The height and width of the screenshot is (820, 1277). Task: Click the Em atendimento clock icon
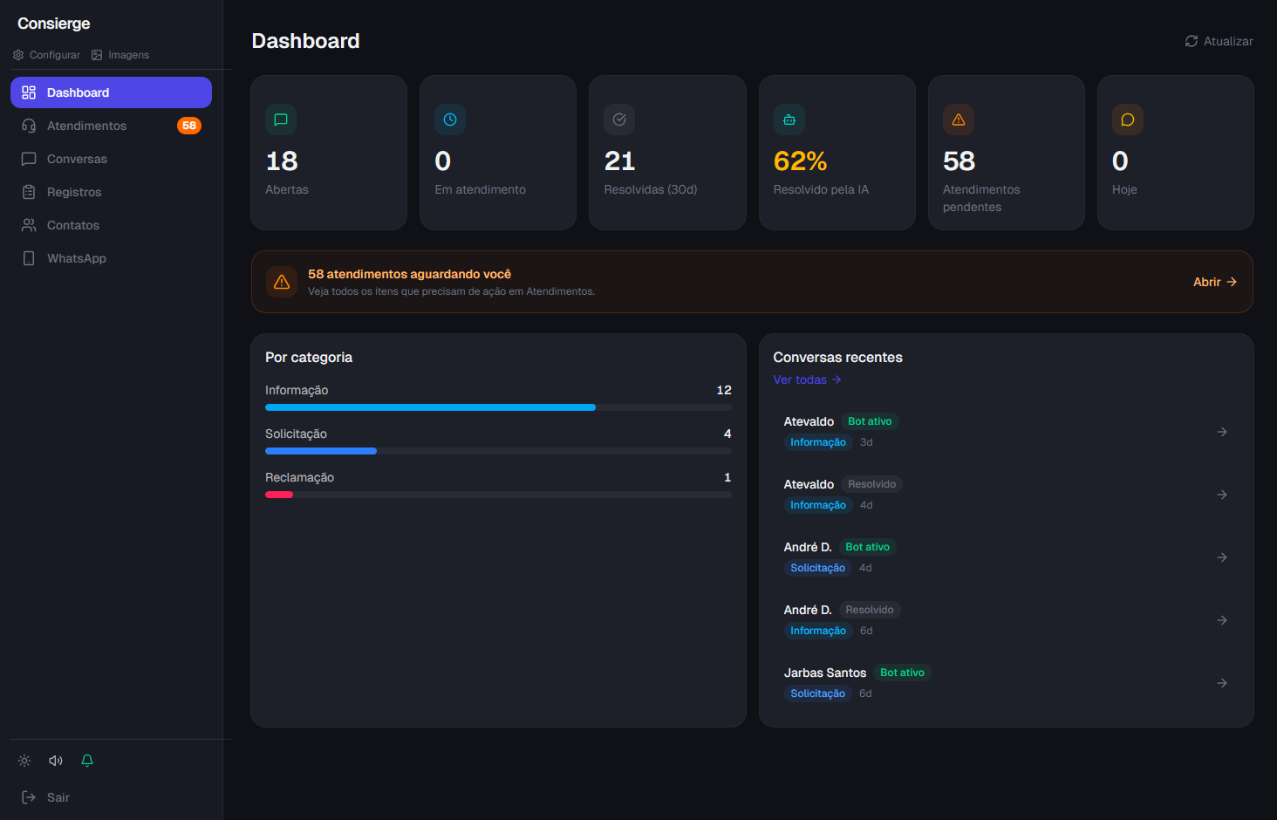pos(450,120)
